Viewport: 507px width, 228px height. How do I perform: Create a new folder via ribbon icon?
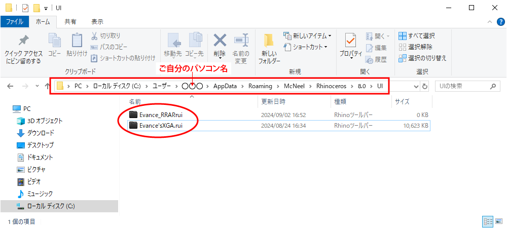coord(269,48)
